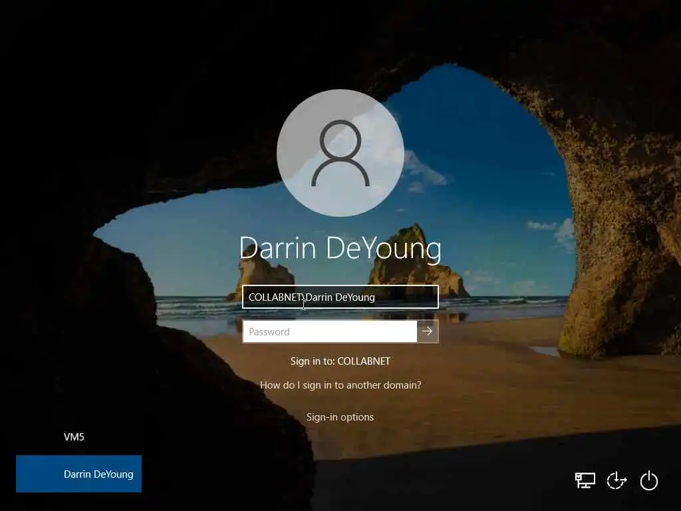The height and width of the screenshot is (511, 681).
Task: Open the network connection icon
Action: [585, 480]
